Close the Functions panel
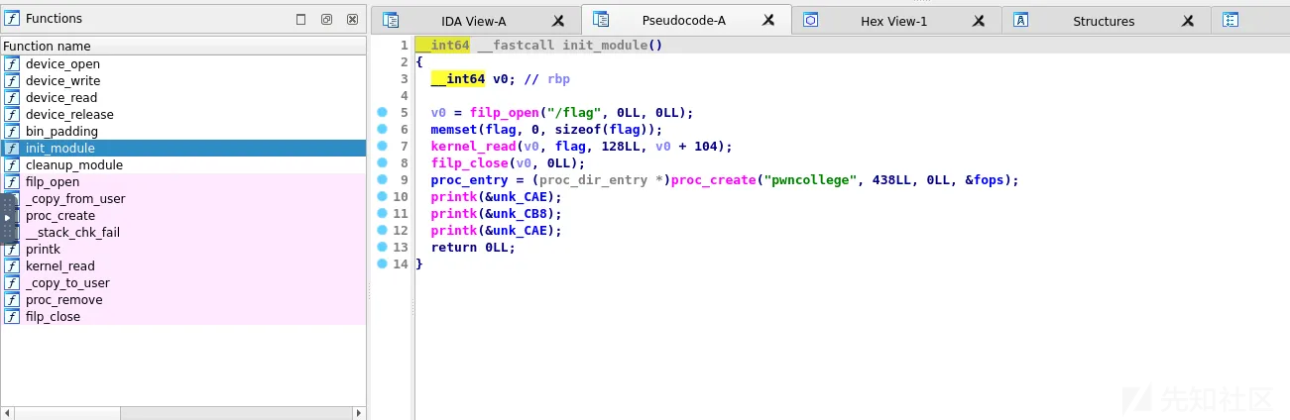 pyautogui.click(x=352, y=19)
